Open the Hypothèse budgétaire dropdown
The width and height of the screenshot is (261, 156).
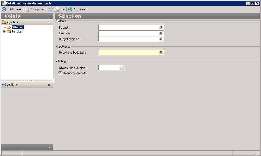[x=161, y=52]
